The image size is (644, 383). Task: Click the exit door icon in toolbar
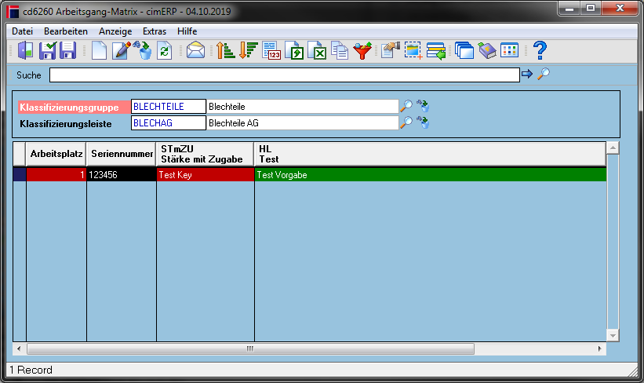tap(26, 50)
